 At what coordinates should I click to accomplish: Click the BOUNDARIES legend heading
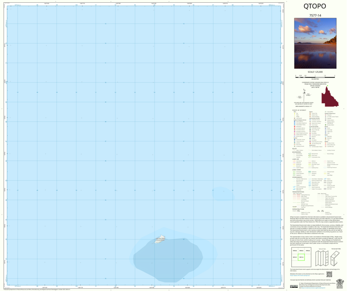pyautogui.click(x=296, y=152)
